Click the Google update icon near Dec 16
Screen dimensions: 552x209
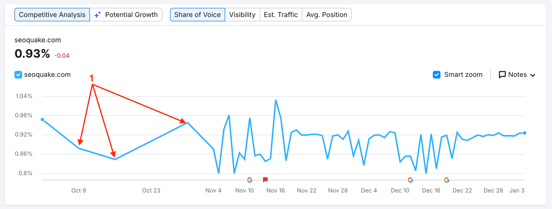(446, 180)
